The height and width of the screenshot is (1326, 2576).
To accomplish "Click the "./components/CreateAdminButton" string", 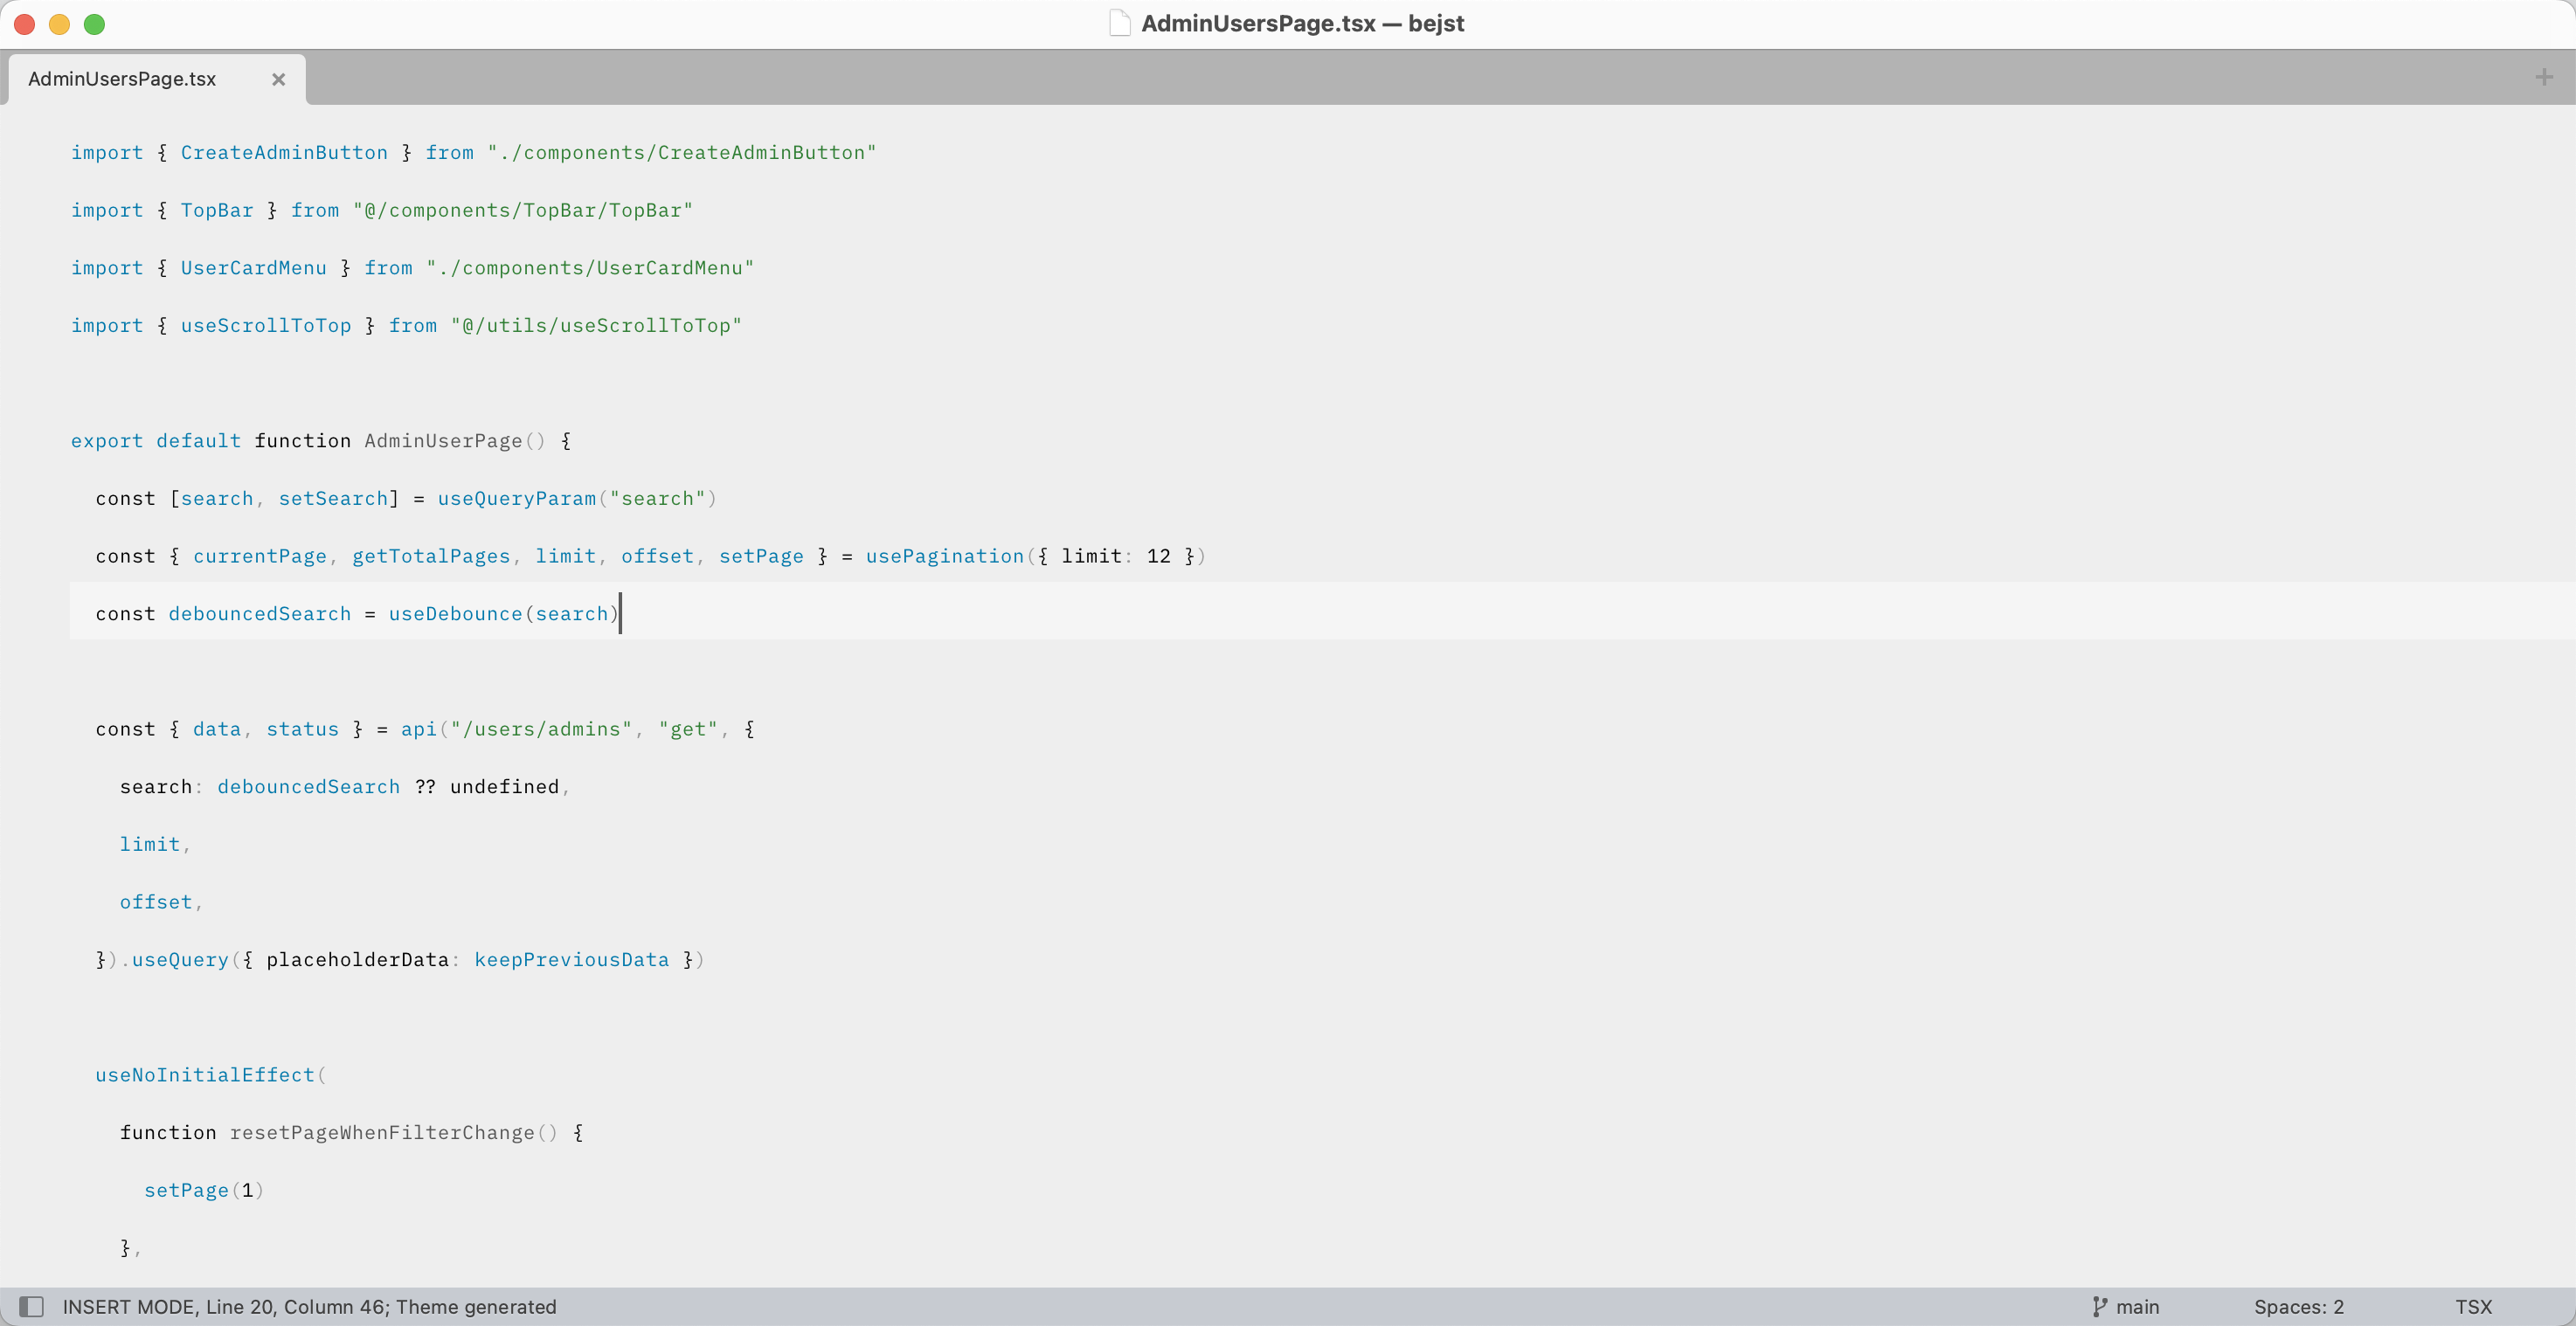I will point(681,152).
